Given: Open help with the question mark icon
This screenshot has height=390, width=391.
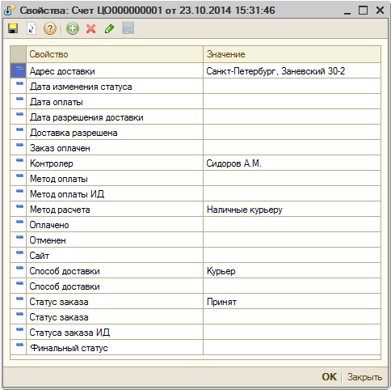Looking at the screenshot, I should [x=50, y=28].
